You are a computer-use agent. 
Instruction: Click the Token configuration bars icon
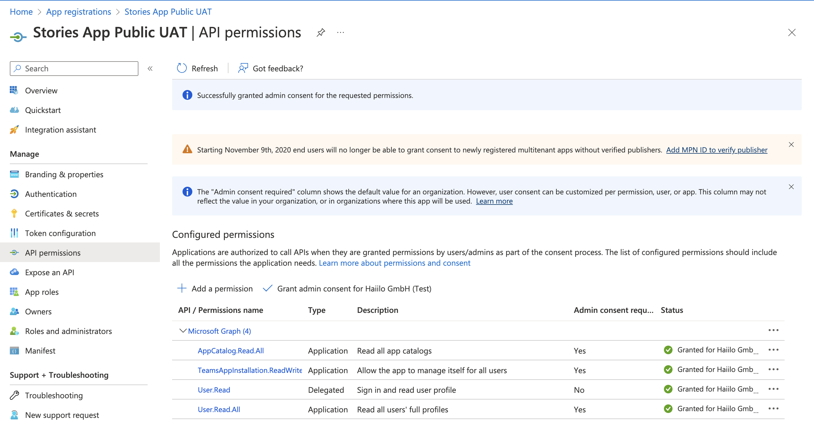click(x=14, y=233)
